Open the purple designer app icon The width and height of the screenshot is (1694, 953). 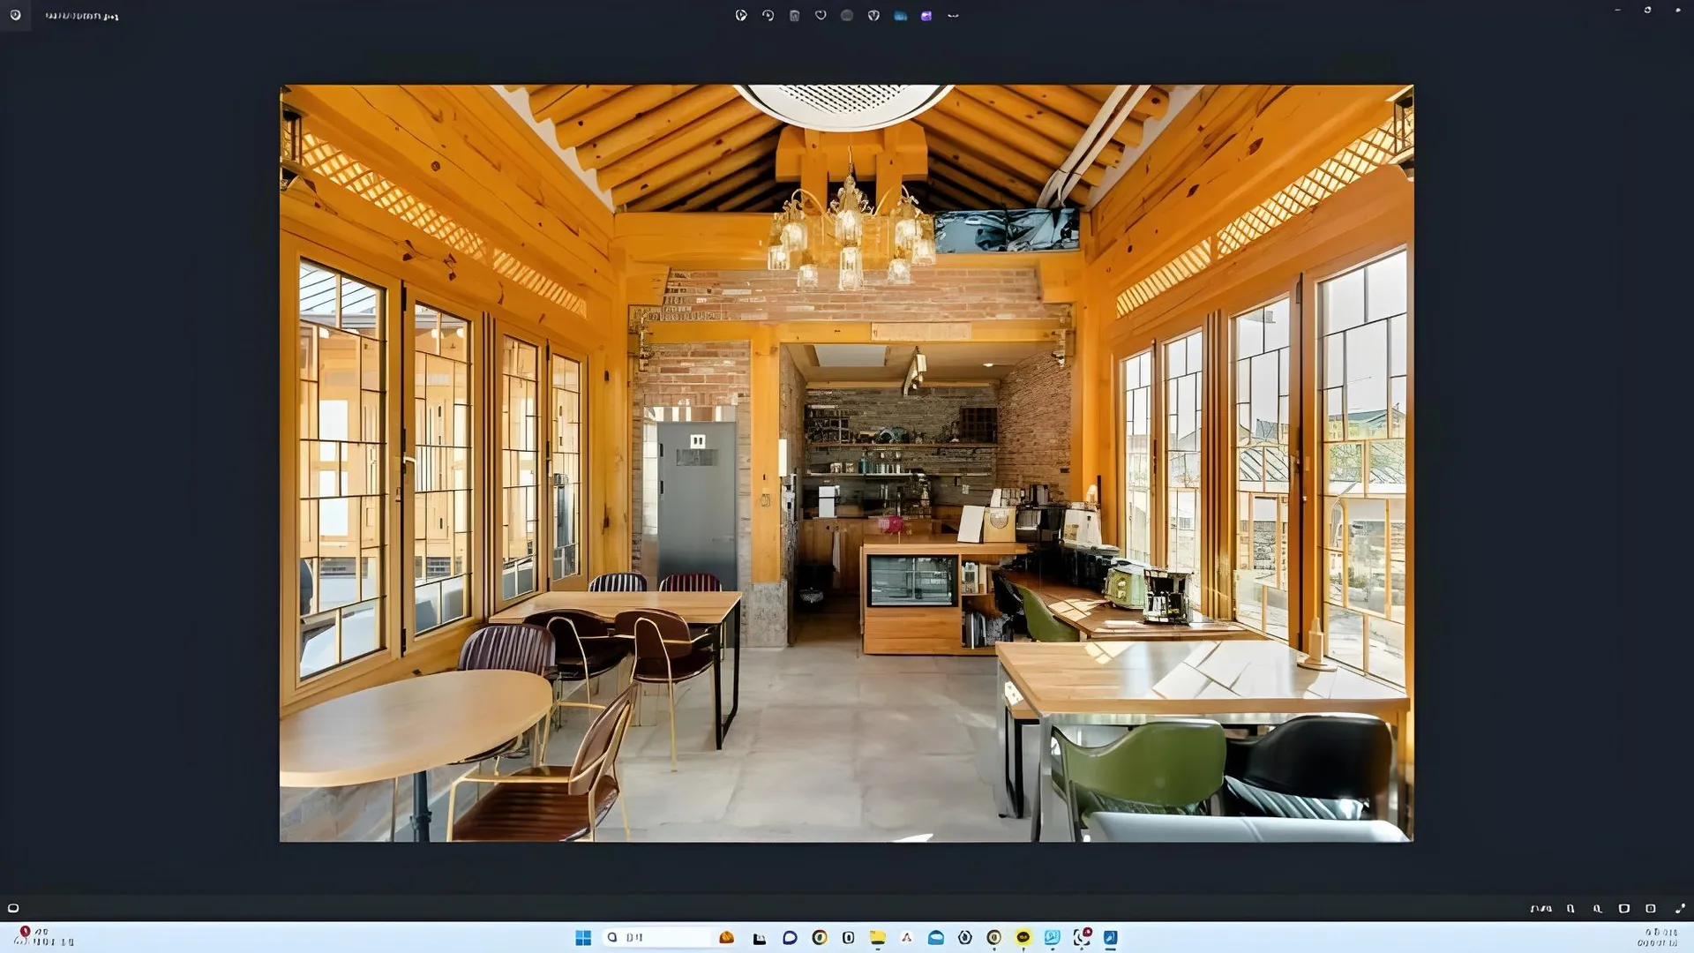coord(926,15)
